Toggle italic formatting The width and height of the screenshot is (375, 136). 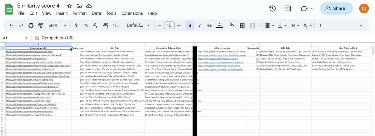click(x=199, y=26)
